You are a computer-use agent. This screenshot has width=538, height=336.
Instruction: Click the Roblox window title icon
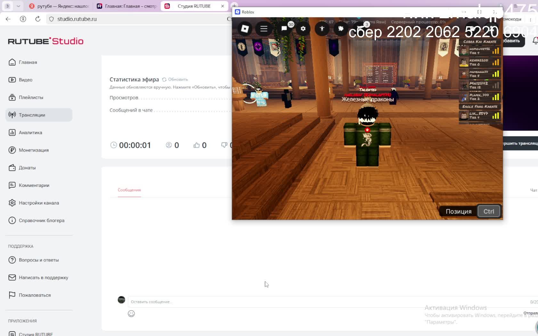pyautogui.click(x=238, y=12)
